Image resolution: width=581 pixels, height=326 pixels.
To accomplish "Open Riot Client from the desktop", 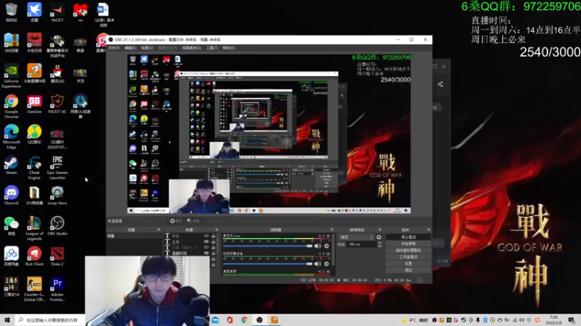I will (34, 256).
